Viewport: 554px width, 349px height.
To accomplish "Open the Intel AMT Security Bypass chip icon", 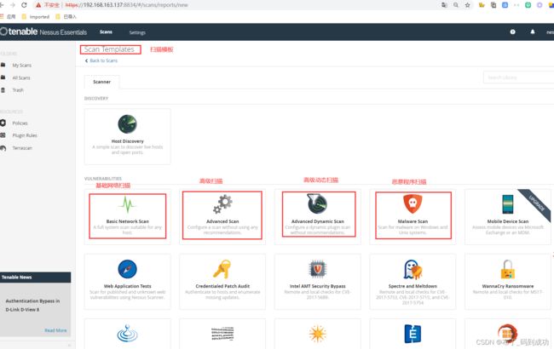I will click(317, 269).
